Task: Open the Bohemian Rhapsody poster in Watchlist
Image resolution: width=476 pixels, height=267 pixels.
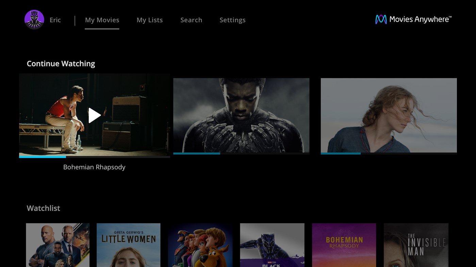Action: 344,245
